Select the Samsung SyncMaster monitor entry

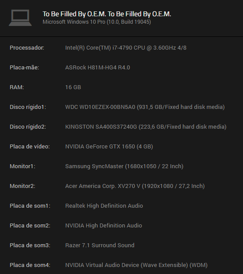point(124,166)
